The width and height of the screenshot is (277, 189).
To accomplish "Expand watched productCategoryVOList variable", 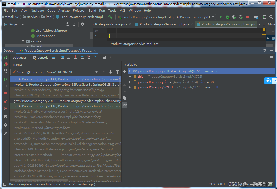I will coord(130,71).
